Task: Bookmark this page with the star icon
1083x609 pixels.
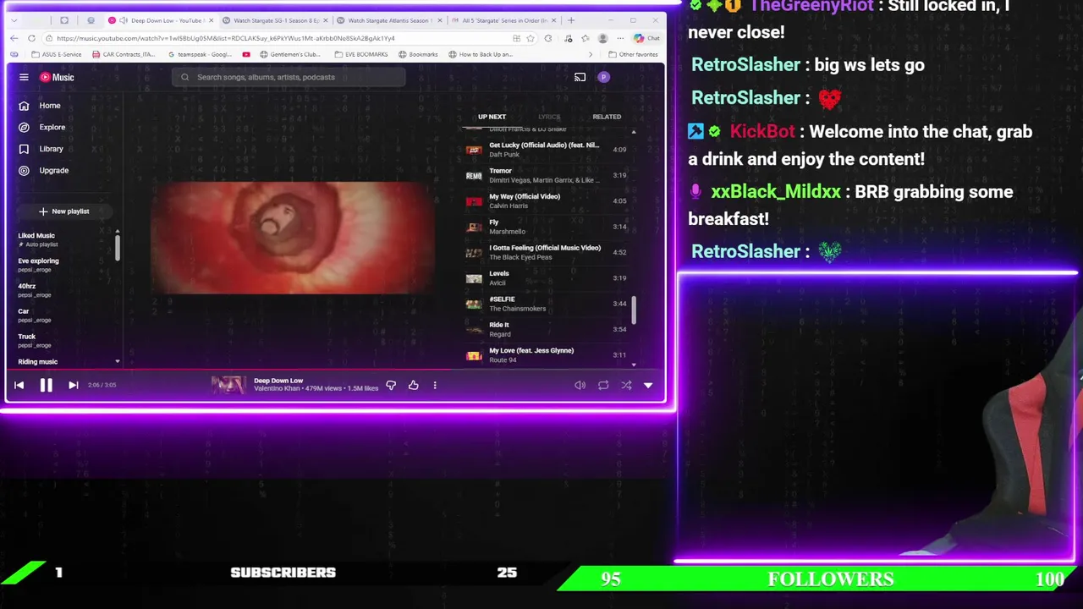Action: point(530,38)
